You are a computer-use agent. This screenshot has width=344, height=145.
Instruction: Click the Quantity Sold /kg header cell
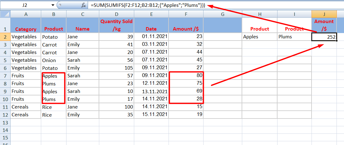[x=116, y=25]
